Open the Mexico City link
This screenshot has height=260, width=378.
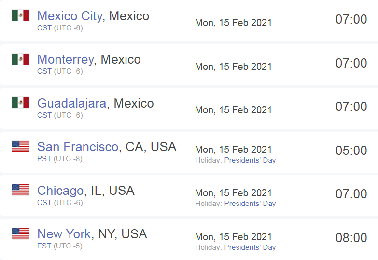(70, 16)
